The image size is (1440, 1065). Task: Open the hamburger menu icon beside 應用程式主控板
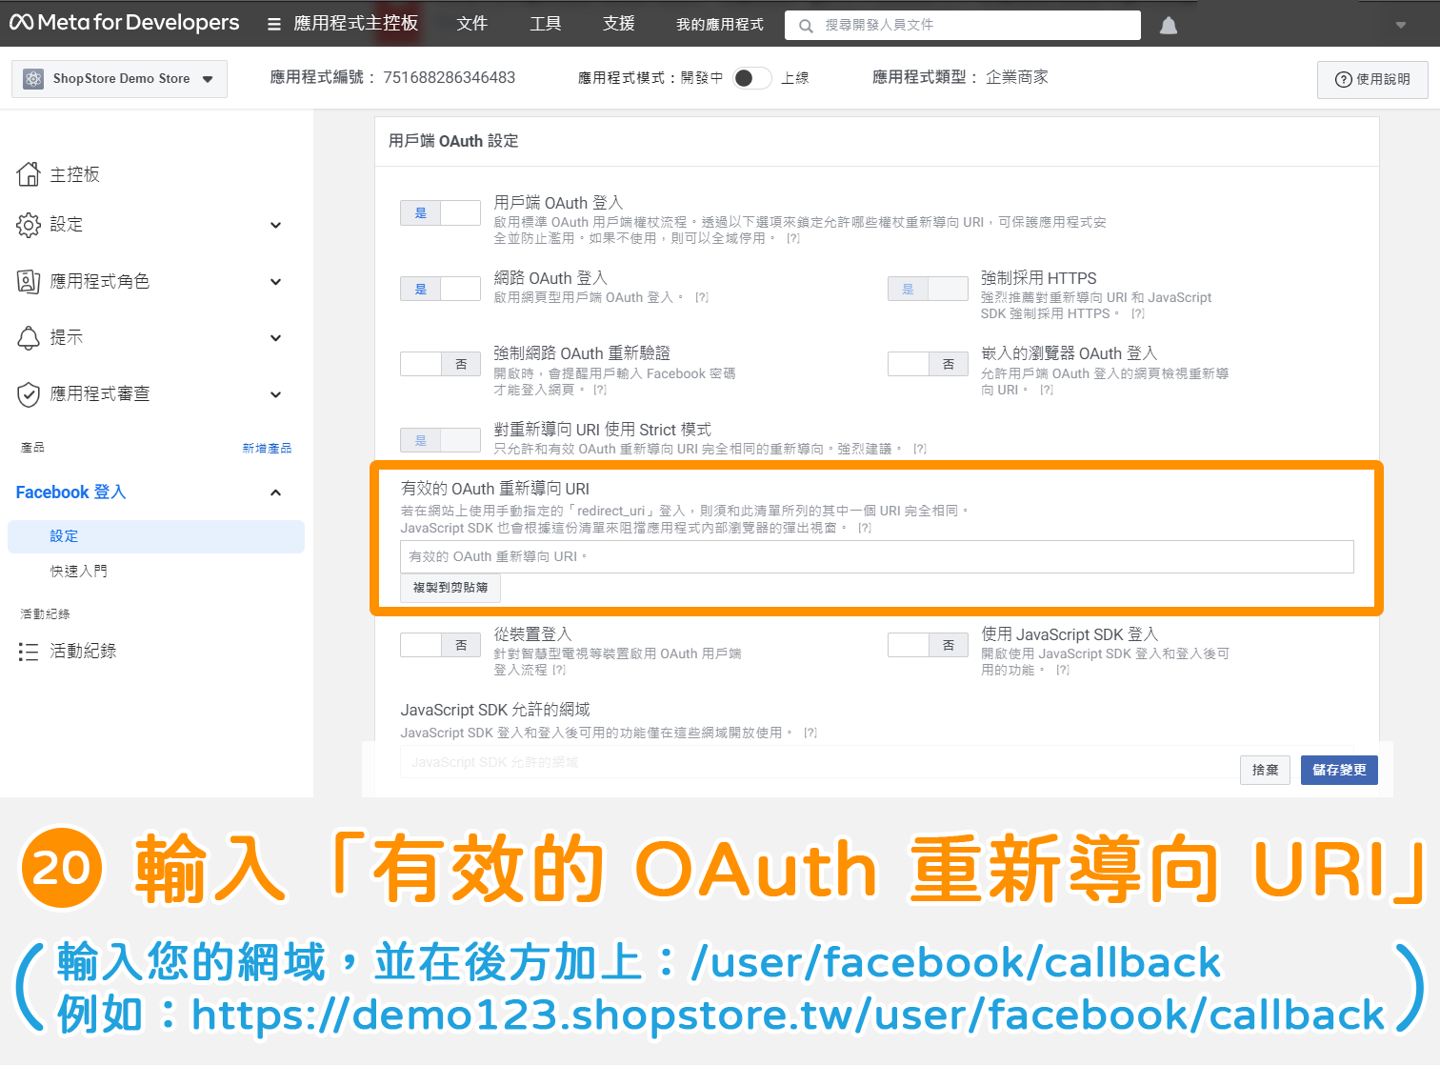coord(274,24)
